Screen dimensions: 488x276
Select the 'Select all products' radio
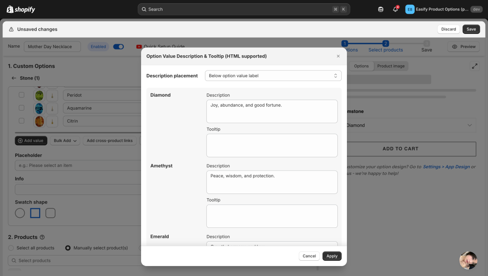pyautogui.click(x=11, y=248)
